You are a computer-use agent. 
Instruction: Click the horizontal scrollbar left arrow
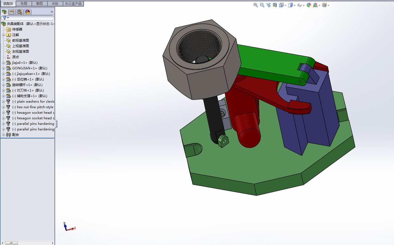pyautogui.click(x=3, y=243)
